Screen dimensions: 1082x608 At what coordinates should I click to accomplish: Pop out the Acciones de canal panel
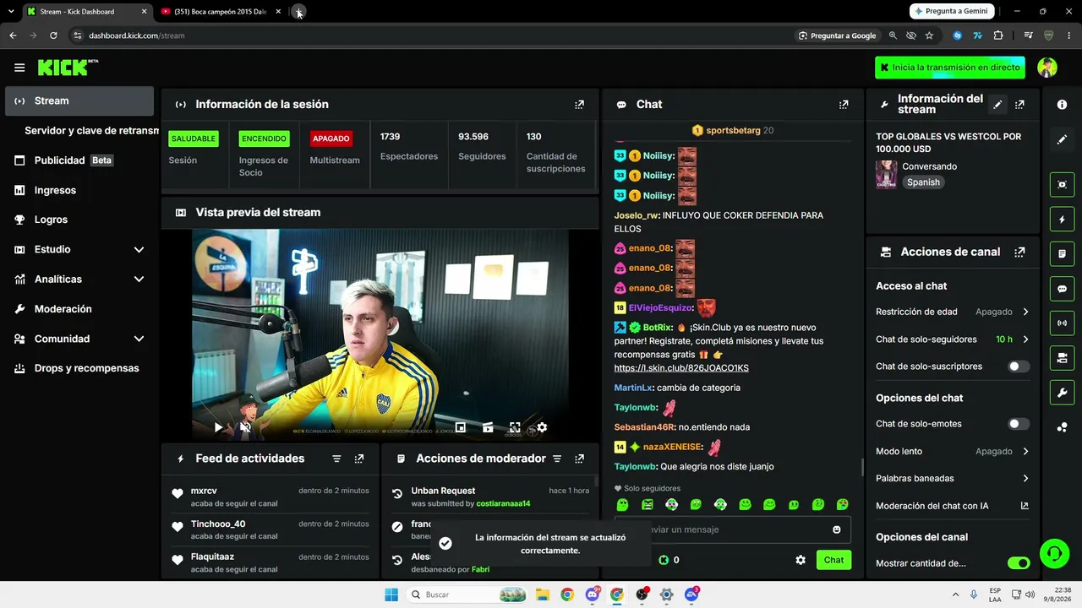coord(1019,252)
